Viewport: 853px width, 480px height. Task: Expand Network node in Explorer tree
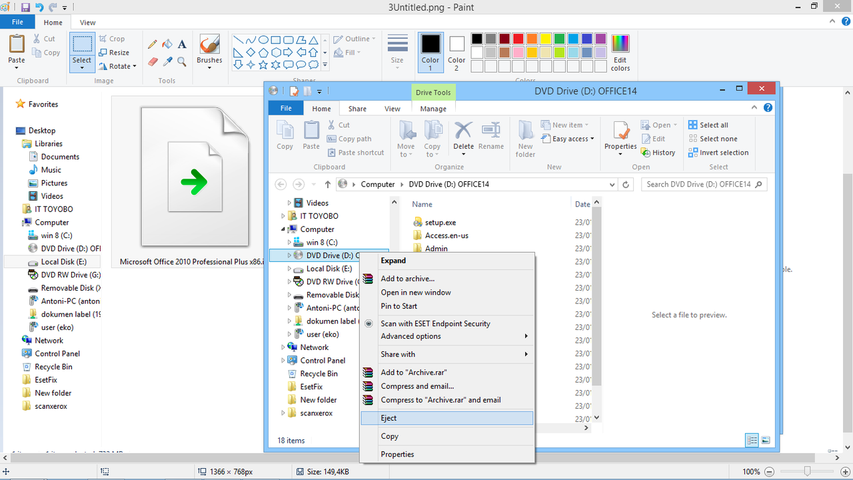(283, 347)
